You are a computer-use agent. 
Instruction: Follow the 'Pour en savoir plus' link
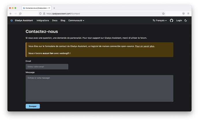pos(145,46)
